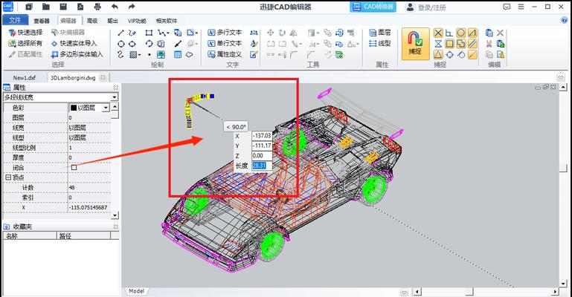
Task: Select the Rectangle drawing tool
Action: click(149, 33)
